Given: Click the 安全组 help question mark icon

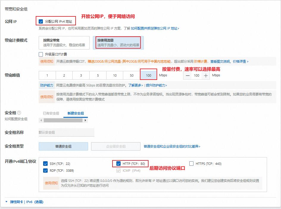Looking at the screenshot, I should tap(19, 113).
